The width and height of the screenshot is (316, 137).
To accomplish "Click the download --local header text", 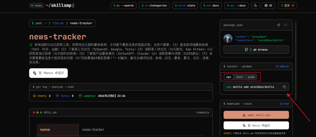I will pos(238,104).
